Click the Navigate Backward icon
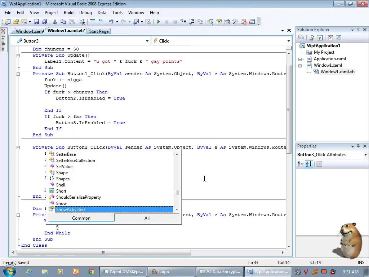The height and width of the screenshot is (277, 369). (x=136, y=22)
